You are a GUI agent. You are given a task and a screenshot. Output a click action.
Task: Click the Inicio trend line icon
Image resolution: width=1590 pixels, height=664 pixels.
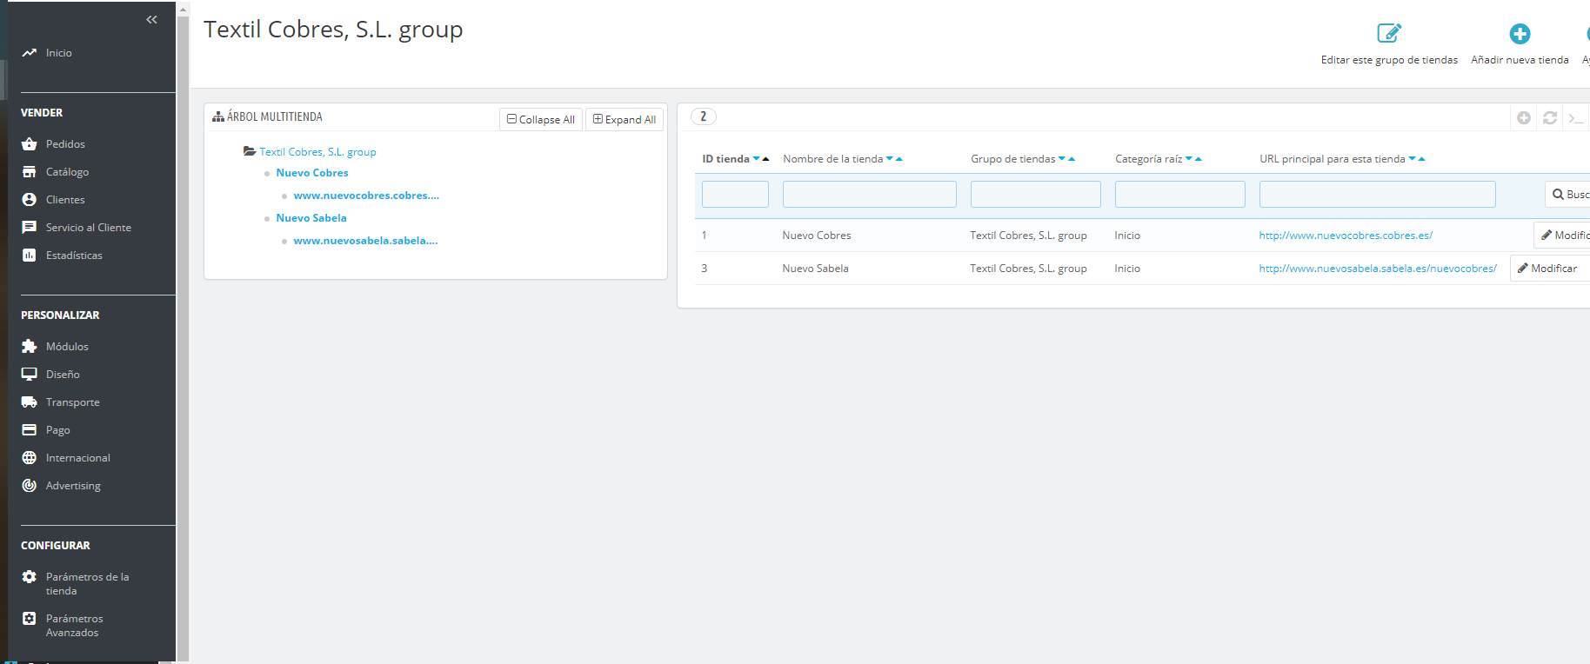click(30, 53)
